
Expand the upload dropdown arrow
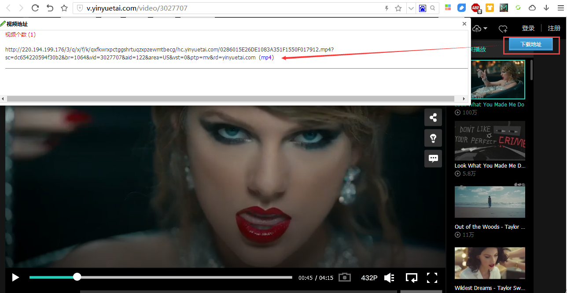pyautogui.click(x=485, y=29)
